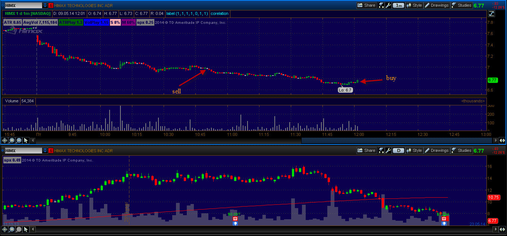This screenshot has width=507, height=236.
Task: Click green 6.77 price tag on upper axis
Action: (x=492, y=80)
